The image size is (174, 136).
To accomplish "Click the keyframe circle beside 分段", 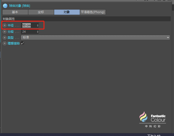I will [x=5, y=32].
